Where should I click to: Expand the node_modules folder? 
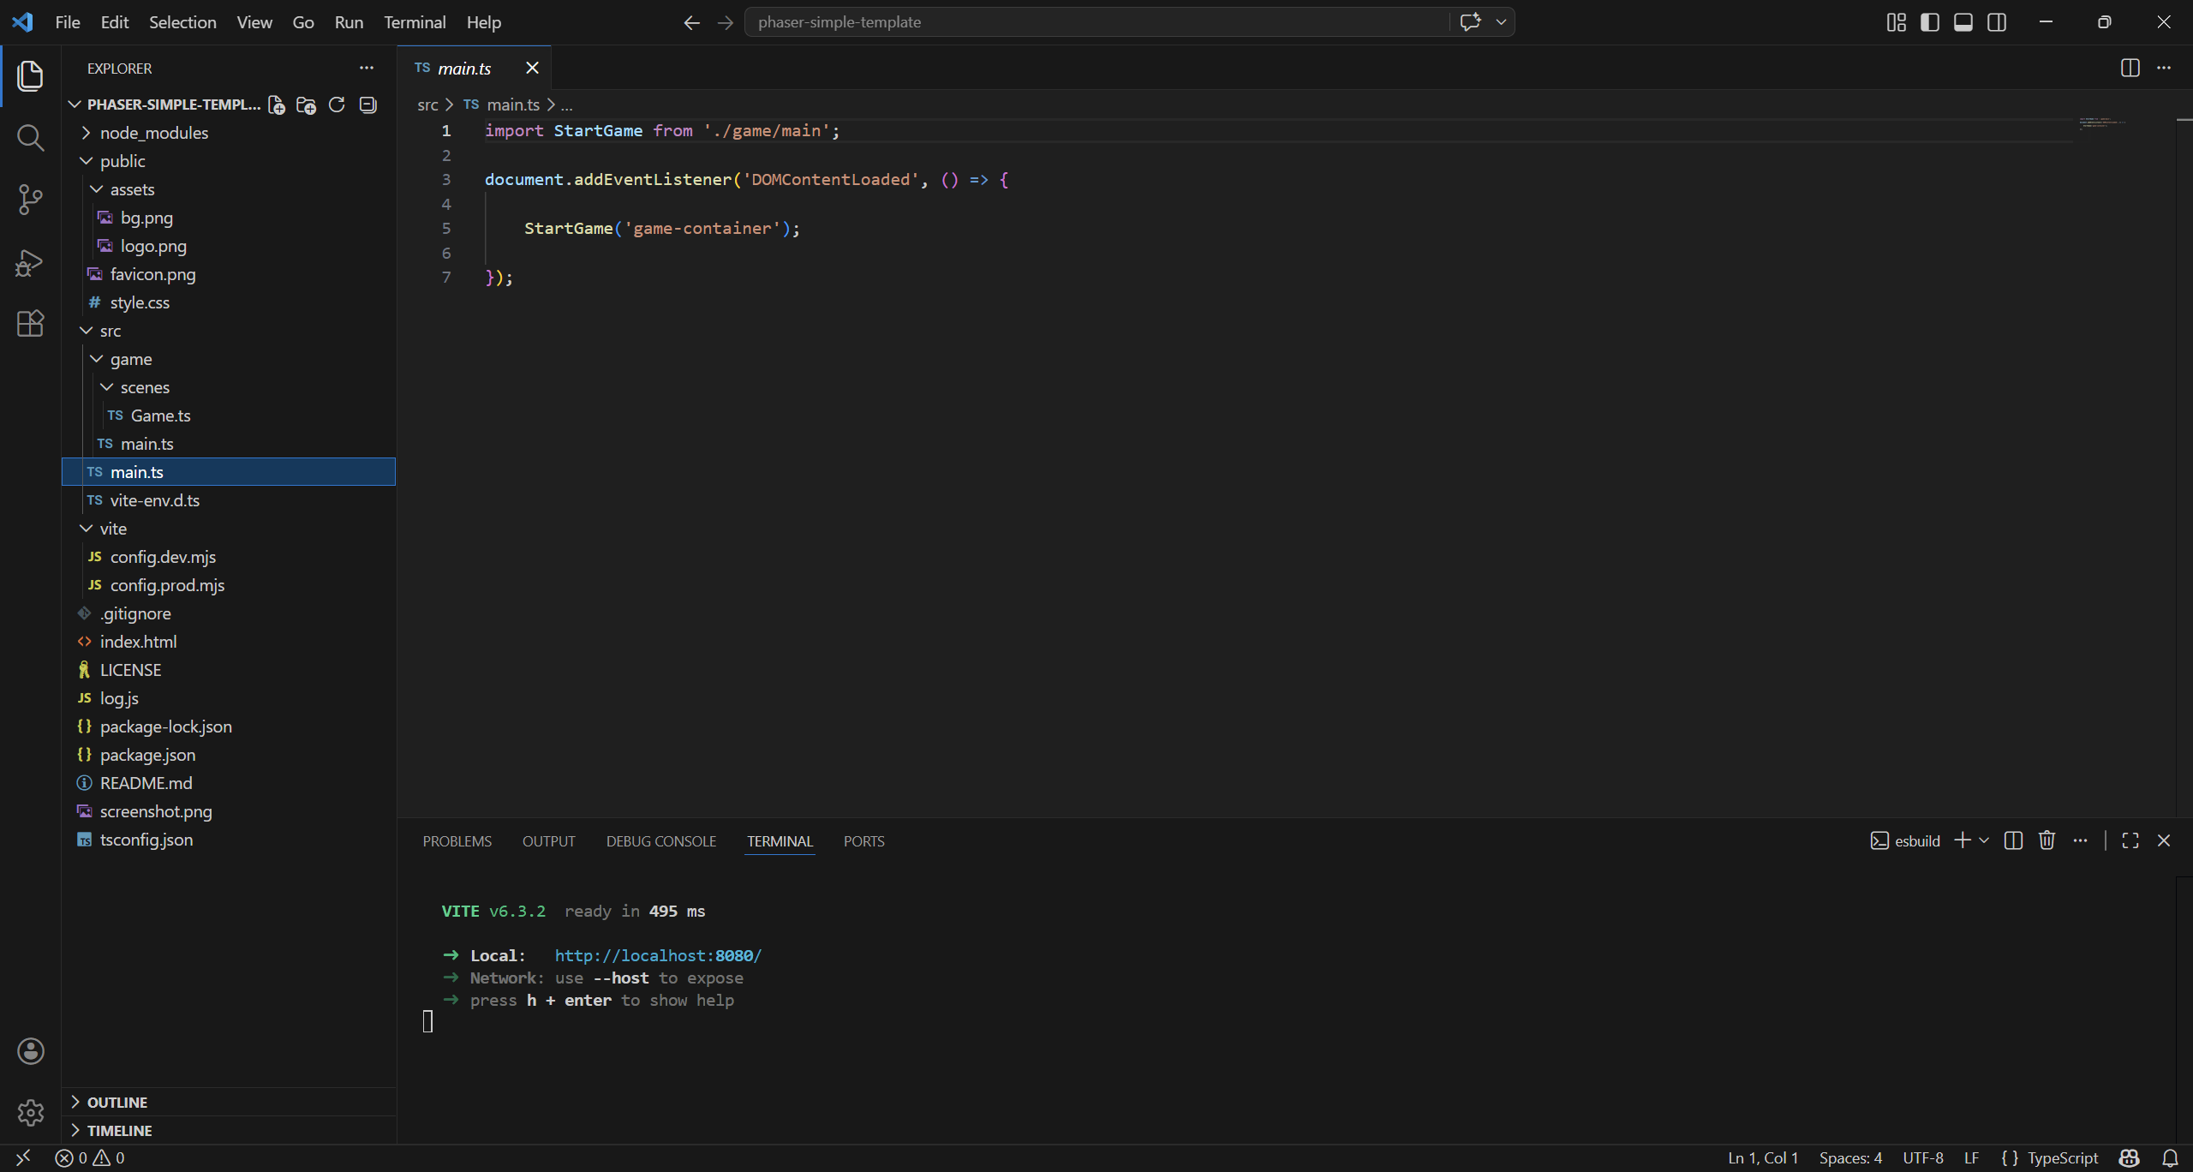click(153, 133)
